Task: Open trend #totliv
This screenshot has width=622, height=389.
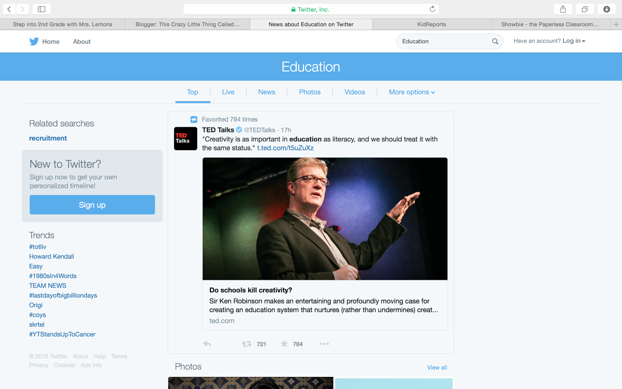Action: tap(38, 247)
